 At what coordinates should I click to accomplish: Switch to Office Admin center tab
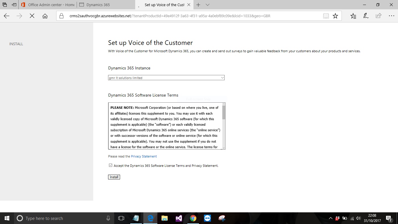click(48, 5)
